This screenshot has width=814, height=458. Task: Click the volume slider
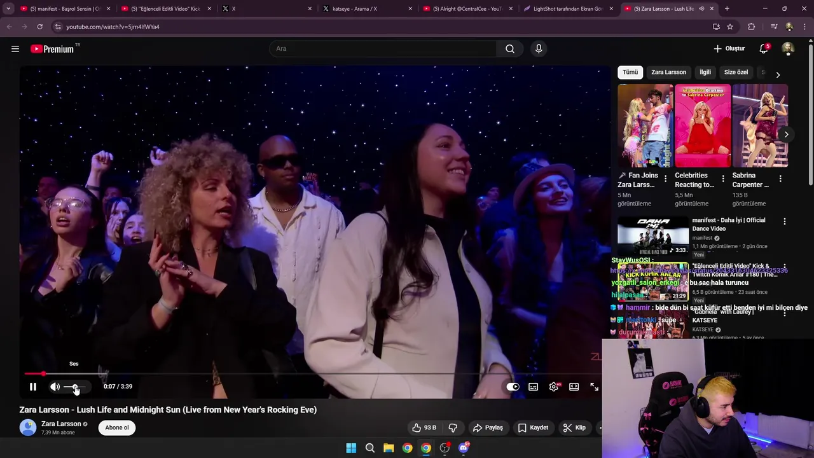76,387
